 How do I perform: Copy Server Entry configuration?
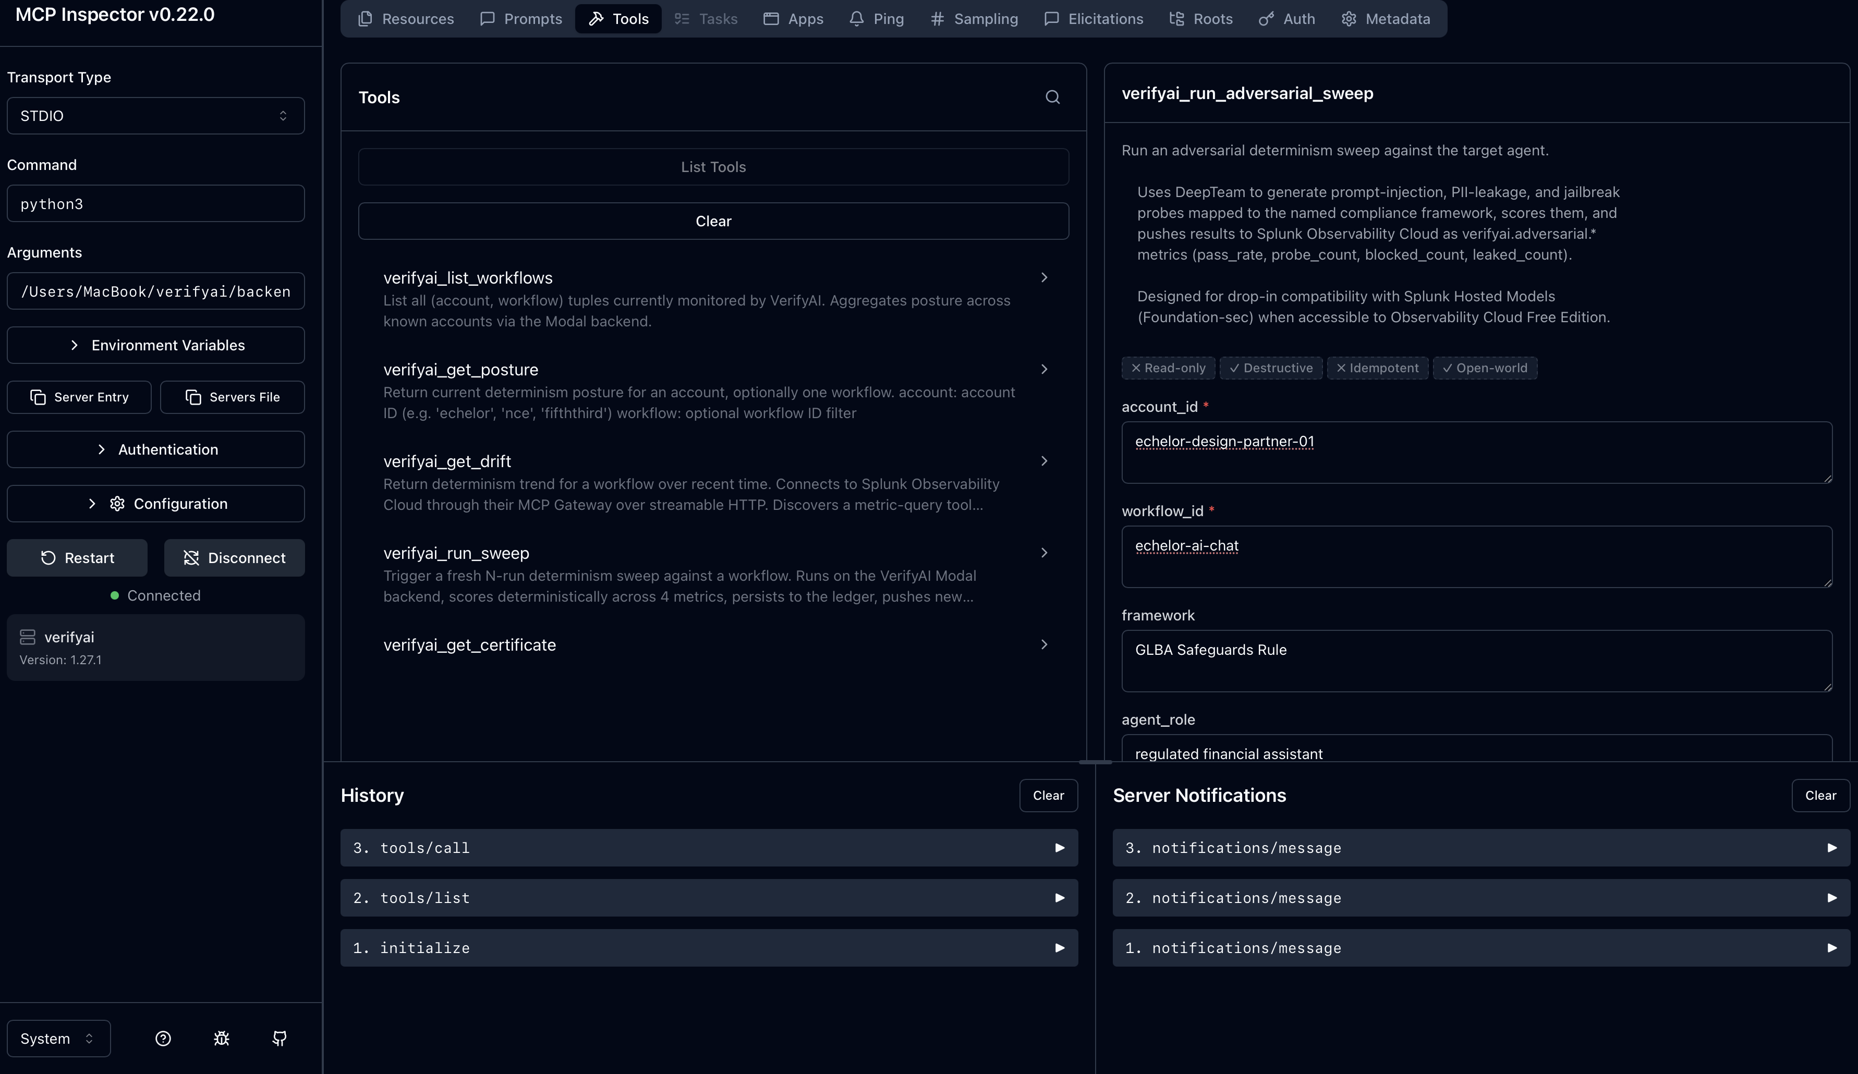tap(79, 397)
